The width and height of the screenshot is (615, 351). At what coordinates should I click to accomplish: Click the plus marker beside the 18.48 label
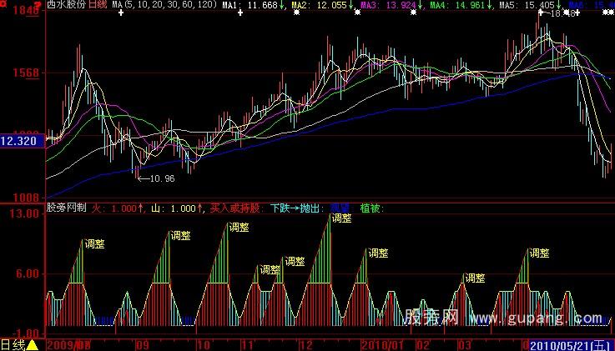pyautogui.click(x=541, y=13)
